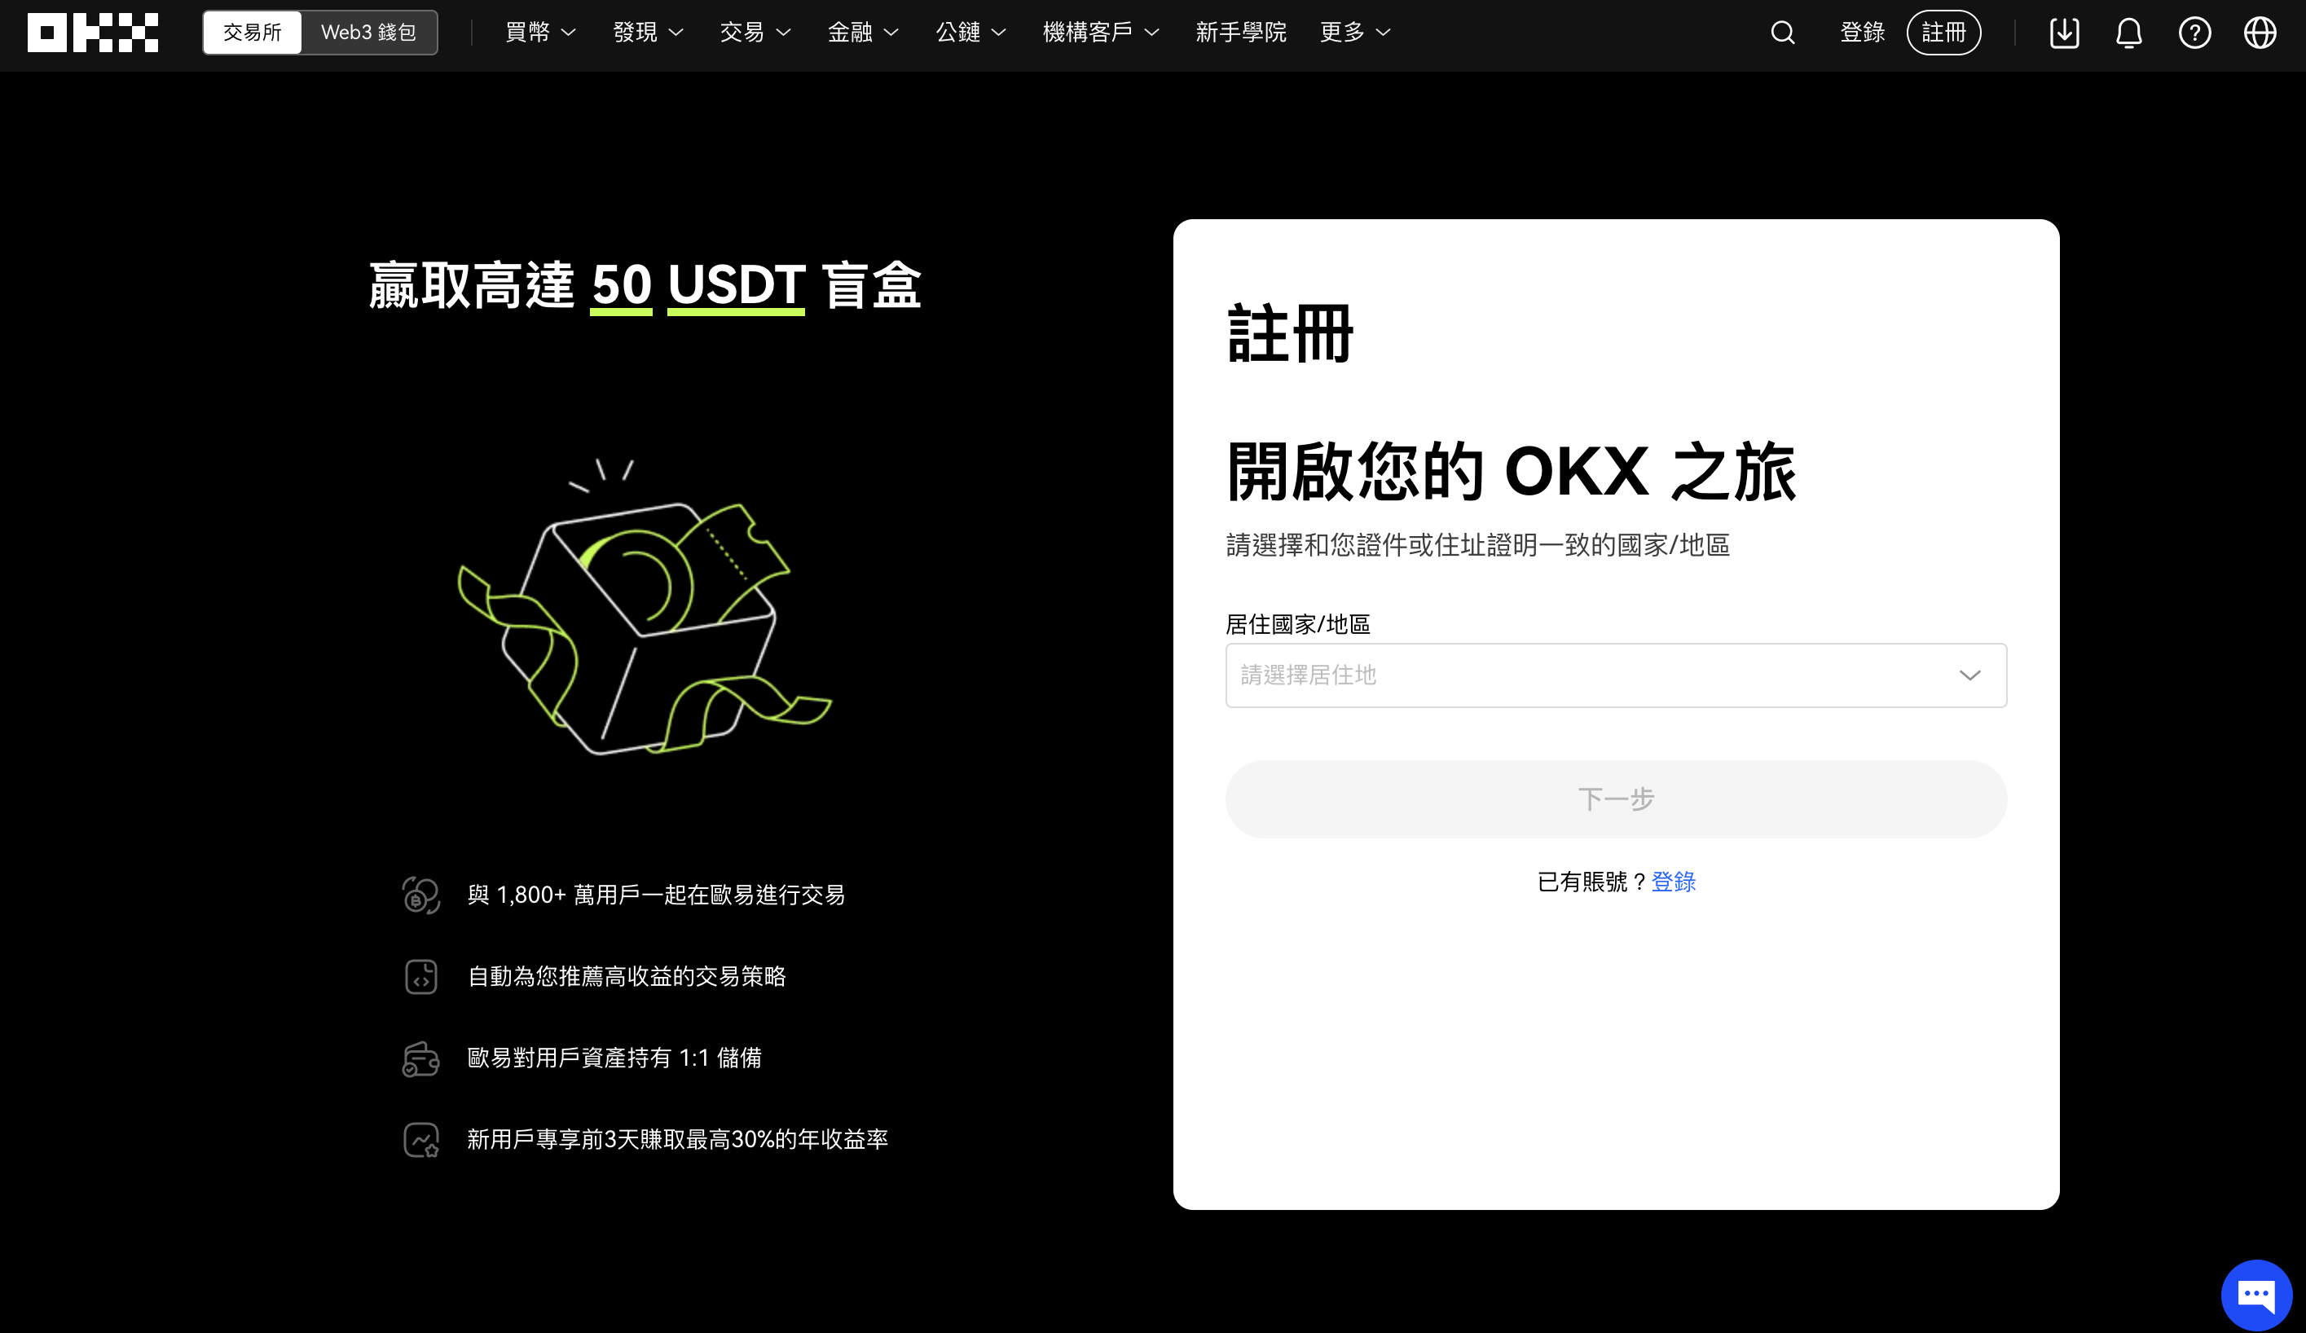Open the help question mark icon
The width and height of the screenshot is (2306, 1333).
[x=2194, y=33]
